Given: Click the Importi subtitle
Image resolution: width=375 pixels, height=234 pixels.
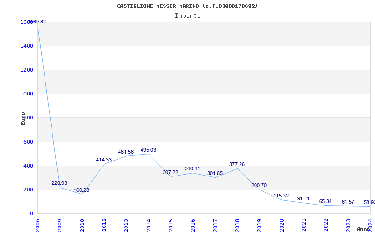Looking at the screenshot, I should click(187, 16).
